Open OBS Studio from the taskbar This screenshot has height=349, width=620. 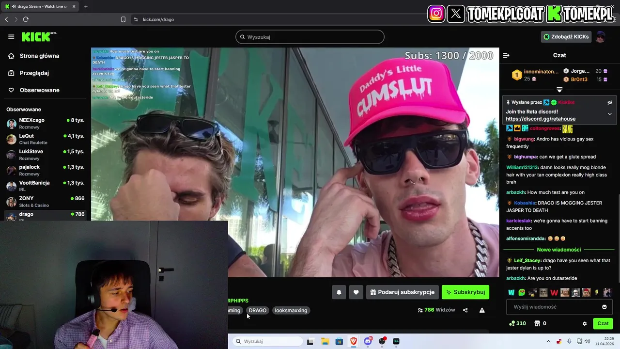tap(382, 341)
